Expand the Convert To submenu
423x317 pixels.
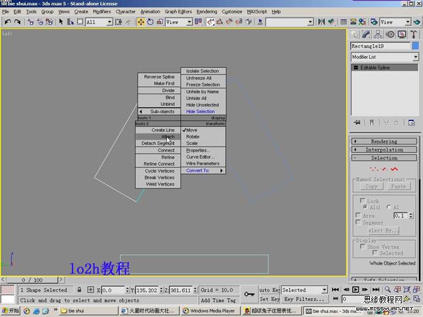203,171
